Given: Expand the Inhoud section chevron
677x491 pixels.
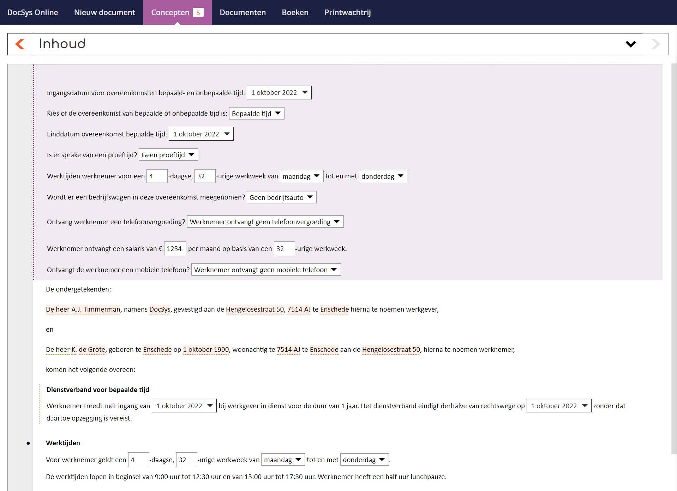Looking at the screenshot, I should (x=630, y=44).
